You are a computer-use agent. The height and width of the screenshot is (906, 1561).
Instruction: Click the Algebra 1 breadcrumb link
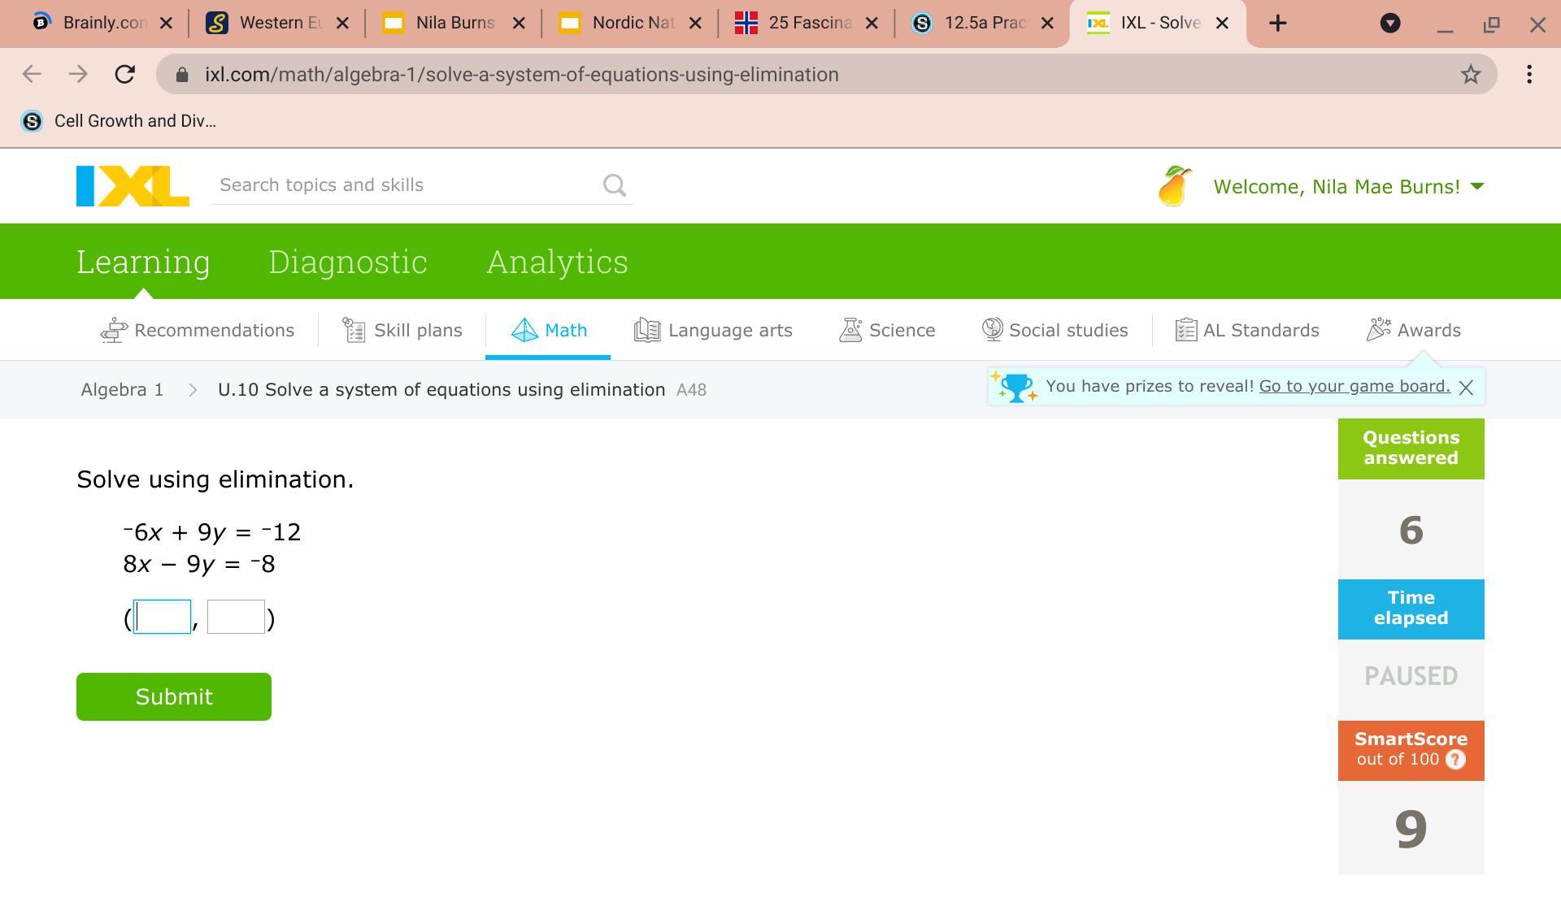click(122, 390)
